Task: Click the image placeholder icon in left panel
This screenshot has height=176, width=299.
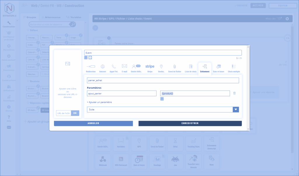Action: coord(68,64)
